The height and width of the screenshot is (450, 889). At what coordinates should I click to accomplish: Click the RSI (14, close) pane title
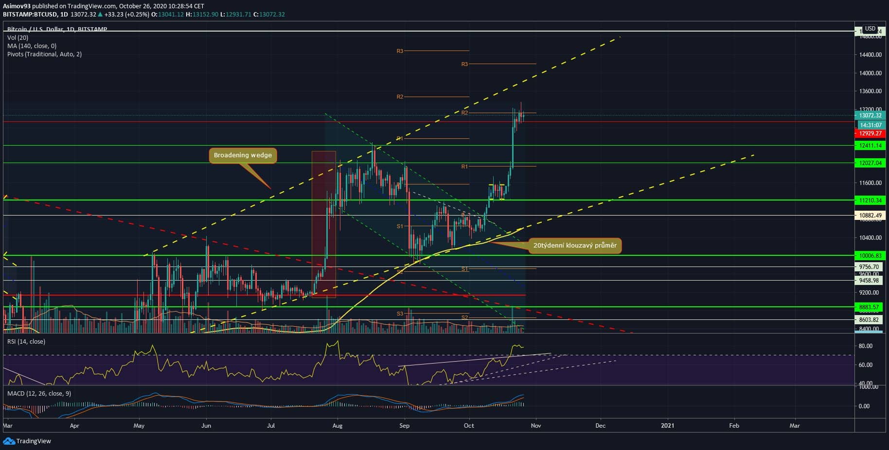26,342
